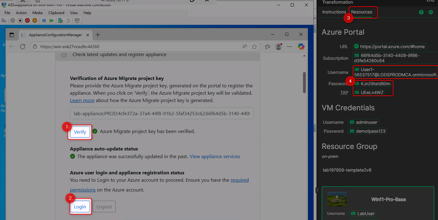Switch to the Resources tab
Viewport: 438px width, 220px height.
pos(361,12)
